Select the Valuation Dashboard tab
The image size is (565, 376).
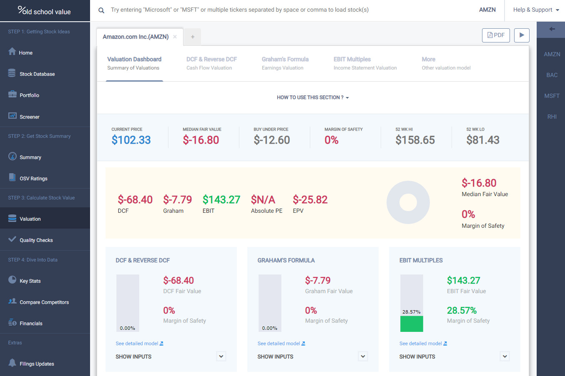[134, 63]
